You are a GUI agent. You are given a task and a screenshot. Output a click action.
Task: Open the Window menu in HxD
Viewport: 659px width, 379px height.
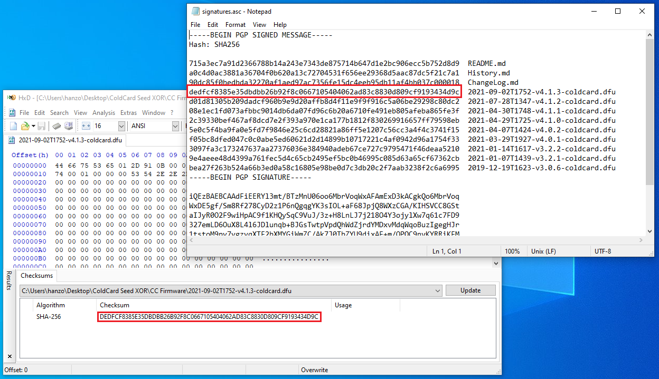(x=154, y=112)
